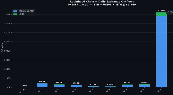The width and height of the screenshot is (173, 95).
Task: Click the Jul 4 x-axis label
Action: pos(91,91)
